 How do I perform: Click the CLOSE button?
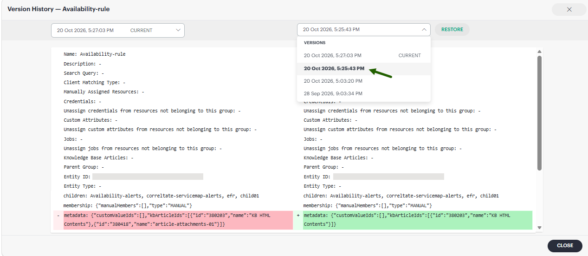pyautogui.click(x=565, y=245)
